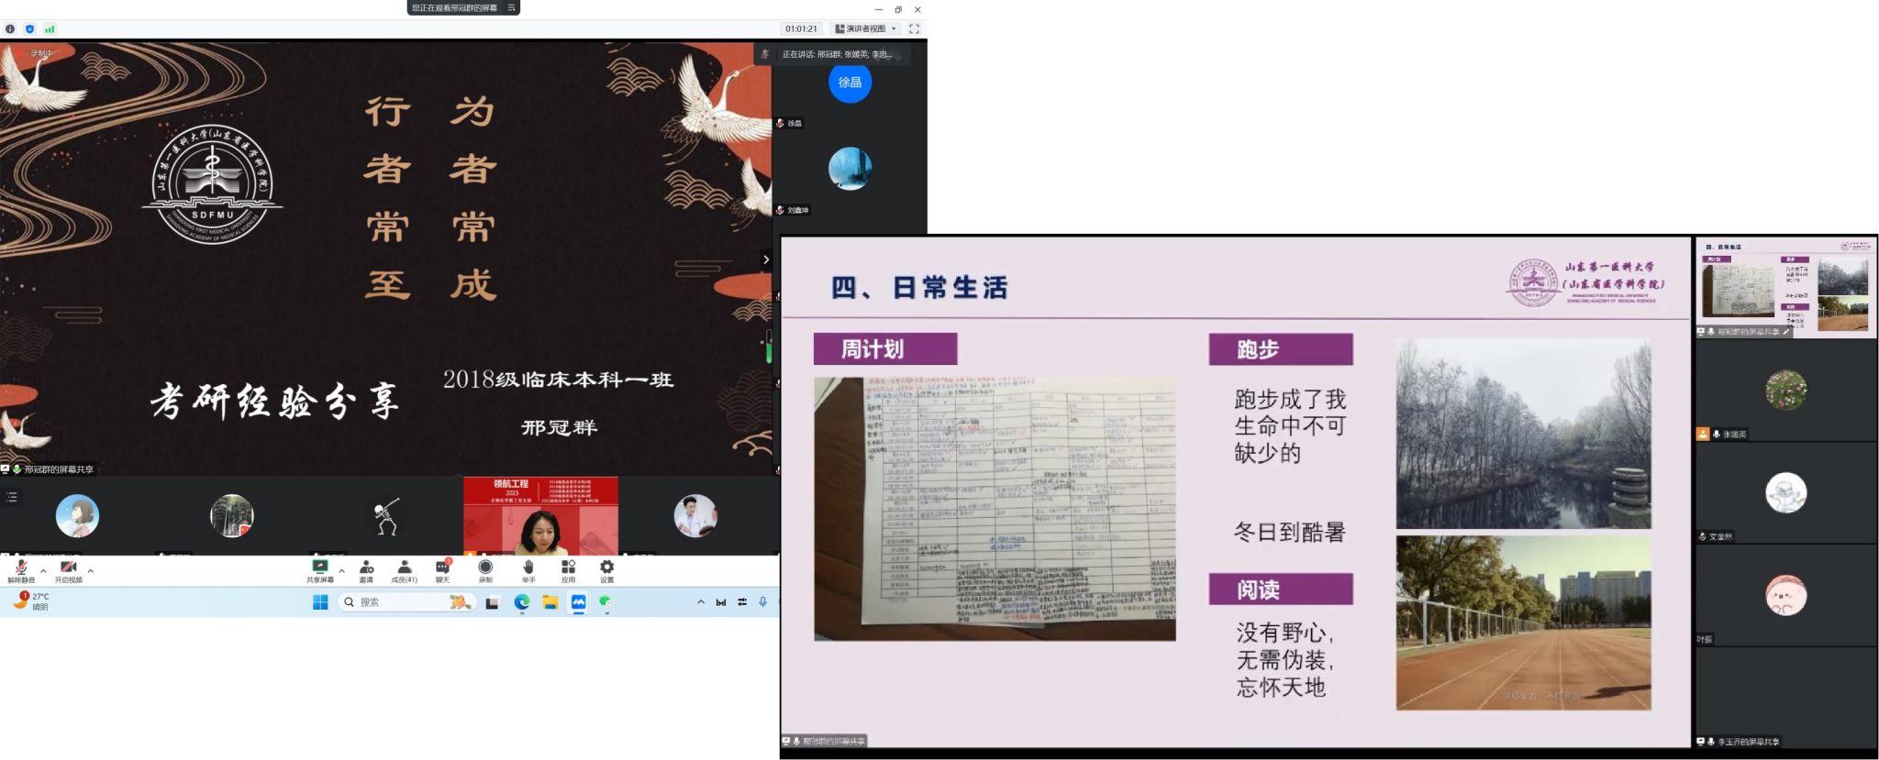Open the screen-sharing banner menu icon

point(511,7)
